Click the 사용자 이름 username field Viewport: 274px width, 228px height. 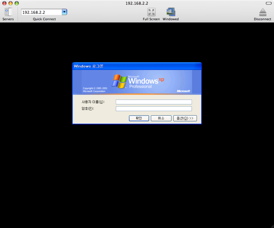[154, 102]
